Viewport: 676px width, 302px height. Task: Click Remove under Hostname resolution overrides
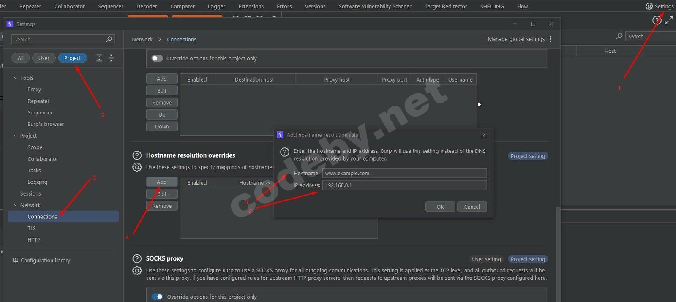(162, 206)
